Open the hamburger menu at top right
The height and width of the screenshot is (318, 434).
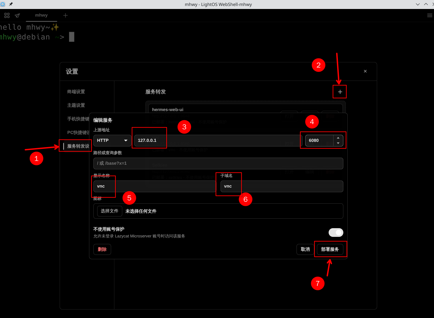point(430,16)
